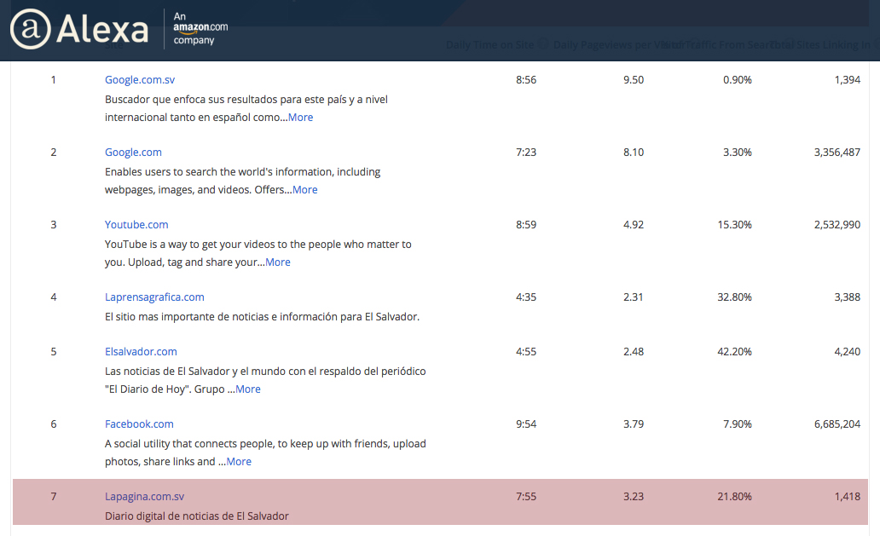Click the Traffic From Search column header
This screenshot has height=536, width=880.
point(716,44)
